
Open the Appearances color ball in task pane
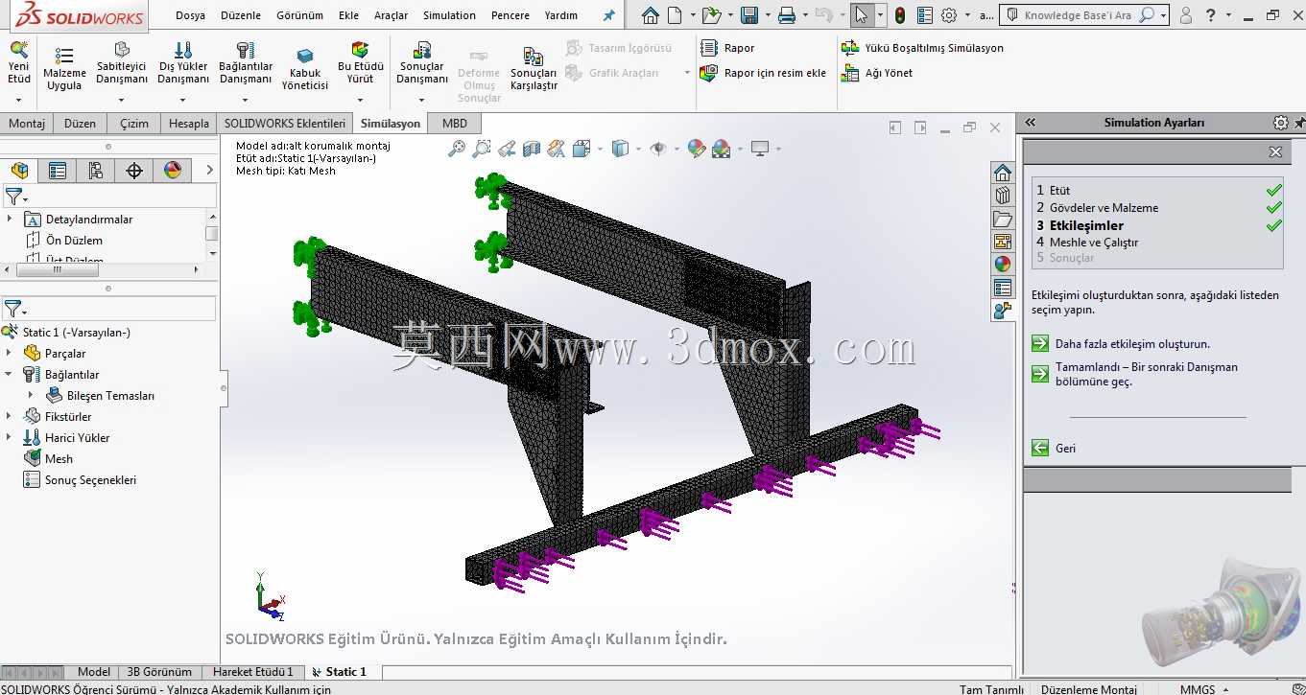click(1003, 265)
